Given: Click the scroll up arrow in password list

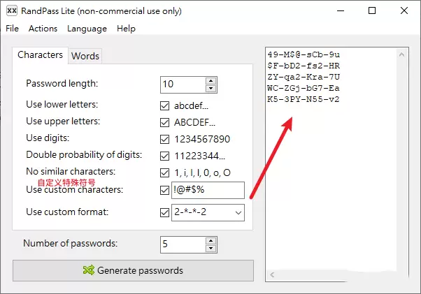Looking at the screenshot, I should coord(401,54).
